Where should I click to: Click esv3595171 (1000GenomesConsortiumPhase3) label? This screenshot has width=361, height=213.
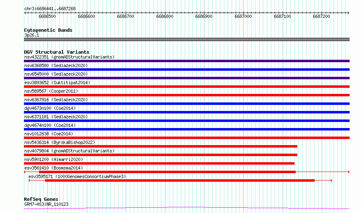[77, 176]
